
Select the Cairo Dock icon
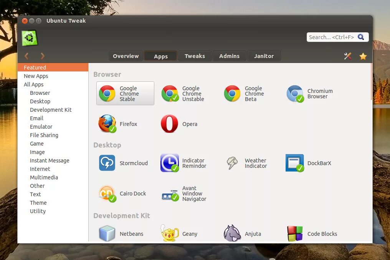pyautogui.click(x=107, y=194)
